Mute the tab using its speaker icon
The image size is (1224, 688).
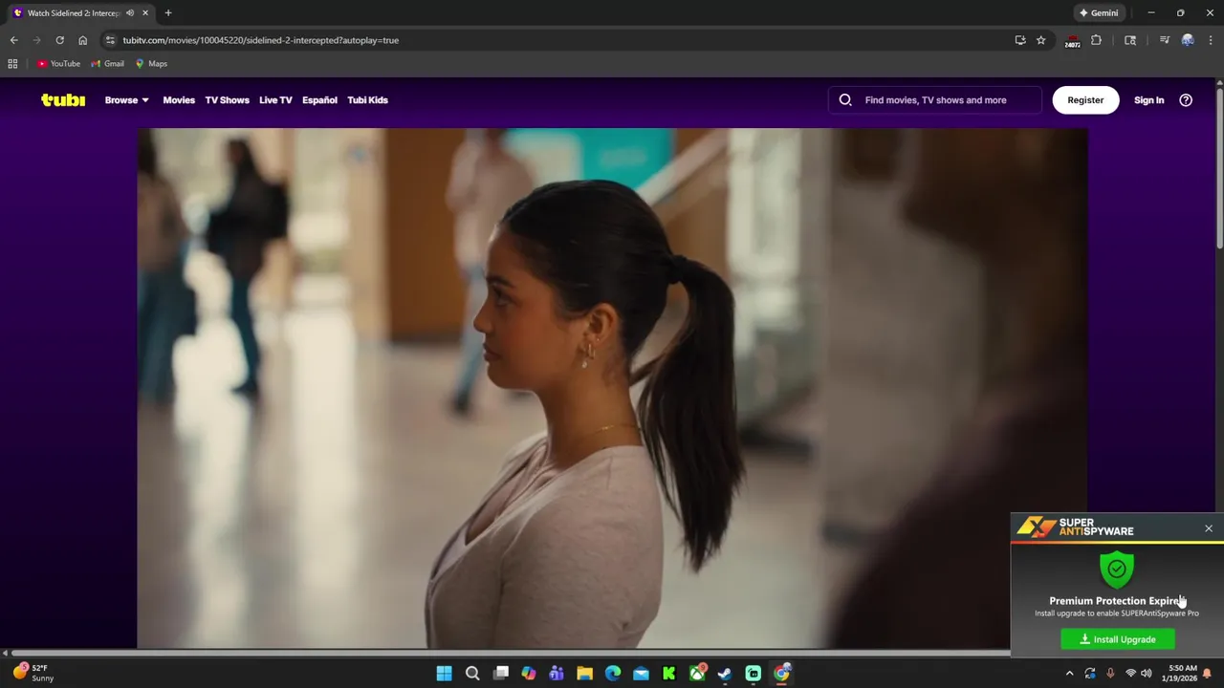130,13
